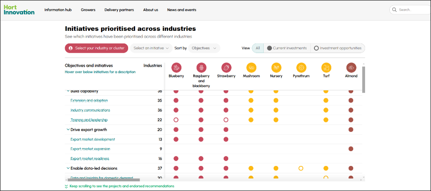This screenshot has width=431, height=191.
Task: Open the Export market development link
Action: click(x=93, y=139)
